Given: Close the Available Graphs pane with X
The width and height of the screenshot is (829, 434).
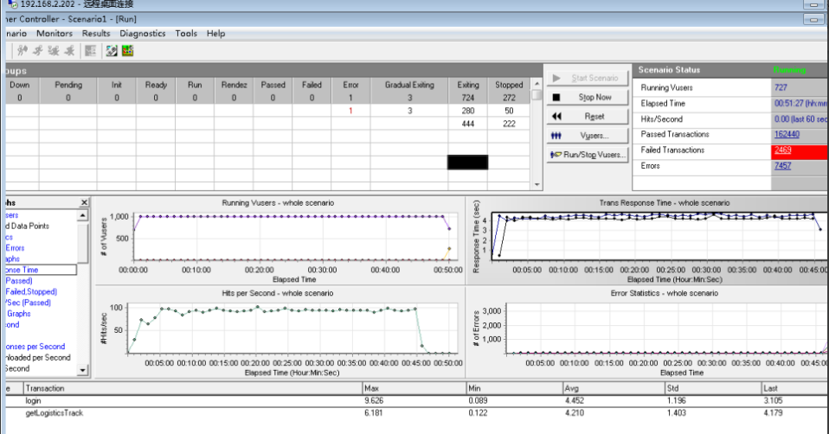Looking at the screenshot, I should click(x=84, y=203).
